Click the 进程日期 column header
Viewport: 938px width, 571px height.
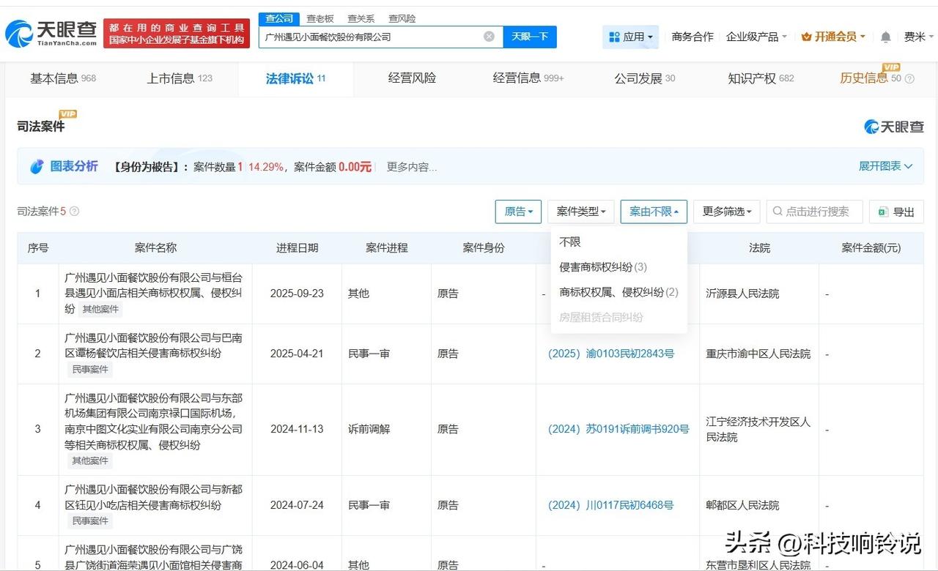point(297,248)
